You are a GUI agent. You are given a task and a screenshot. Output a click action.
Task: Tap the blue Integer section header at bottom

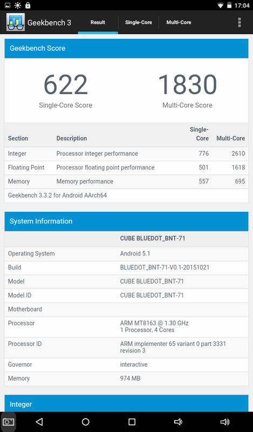(x=126, y=403)
